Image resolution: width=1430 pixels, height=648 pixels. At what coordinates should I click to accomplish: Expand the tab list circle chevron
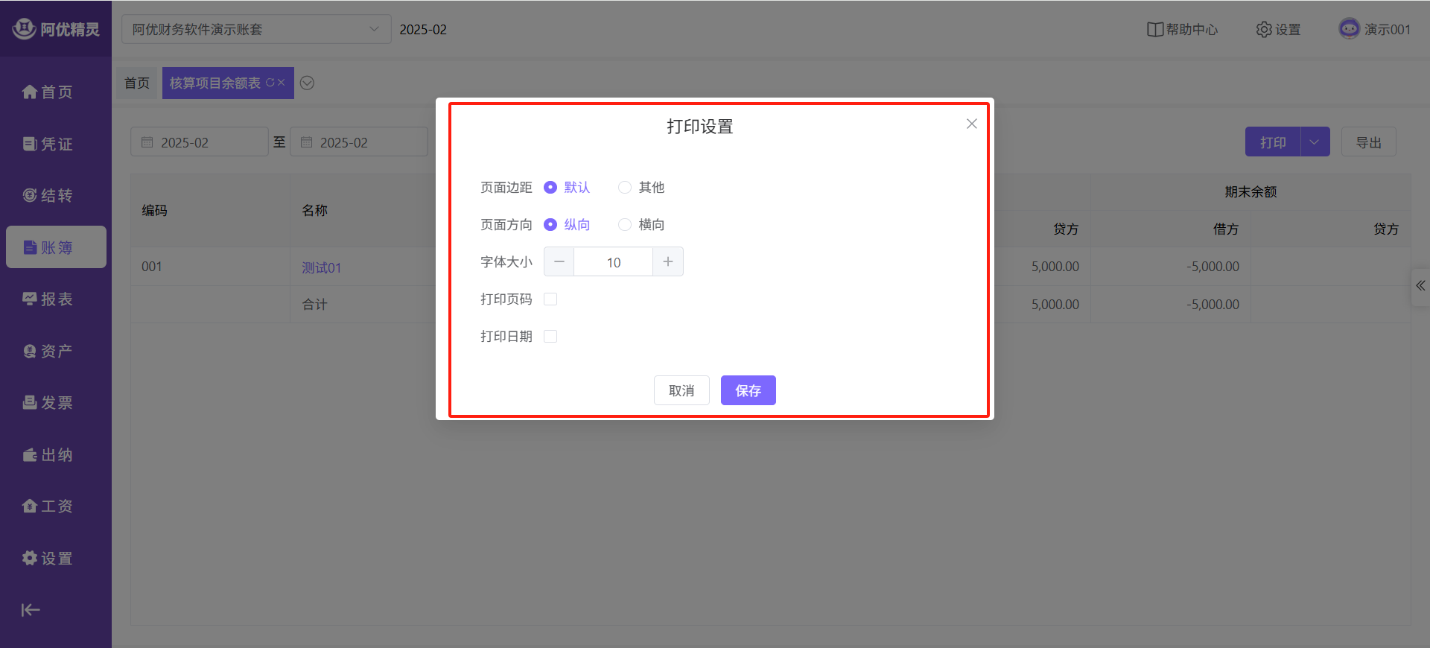pos(307,83)
